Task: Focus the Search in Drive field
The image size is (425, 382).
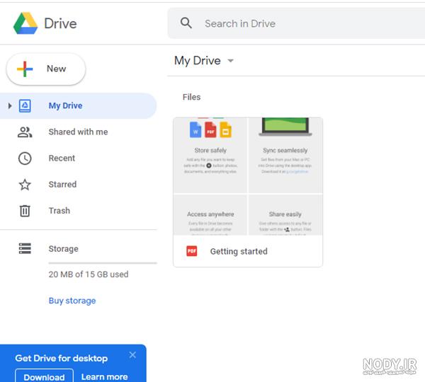Action: [x=296, y=23]
